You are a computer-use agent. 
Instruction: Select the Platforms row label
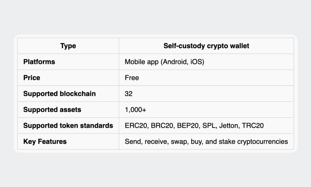coord(39,62)
